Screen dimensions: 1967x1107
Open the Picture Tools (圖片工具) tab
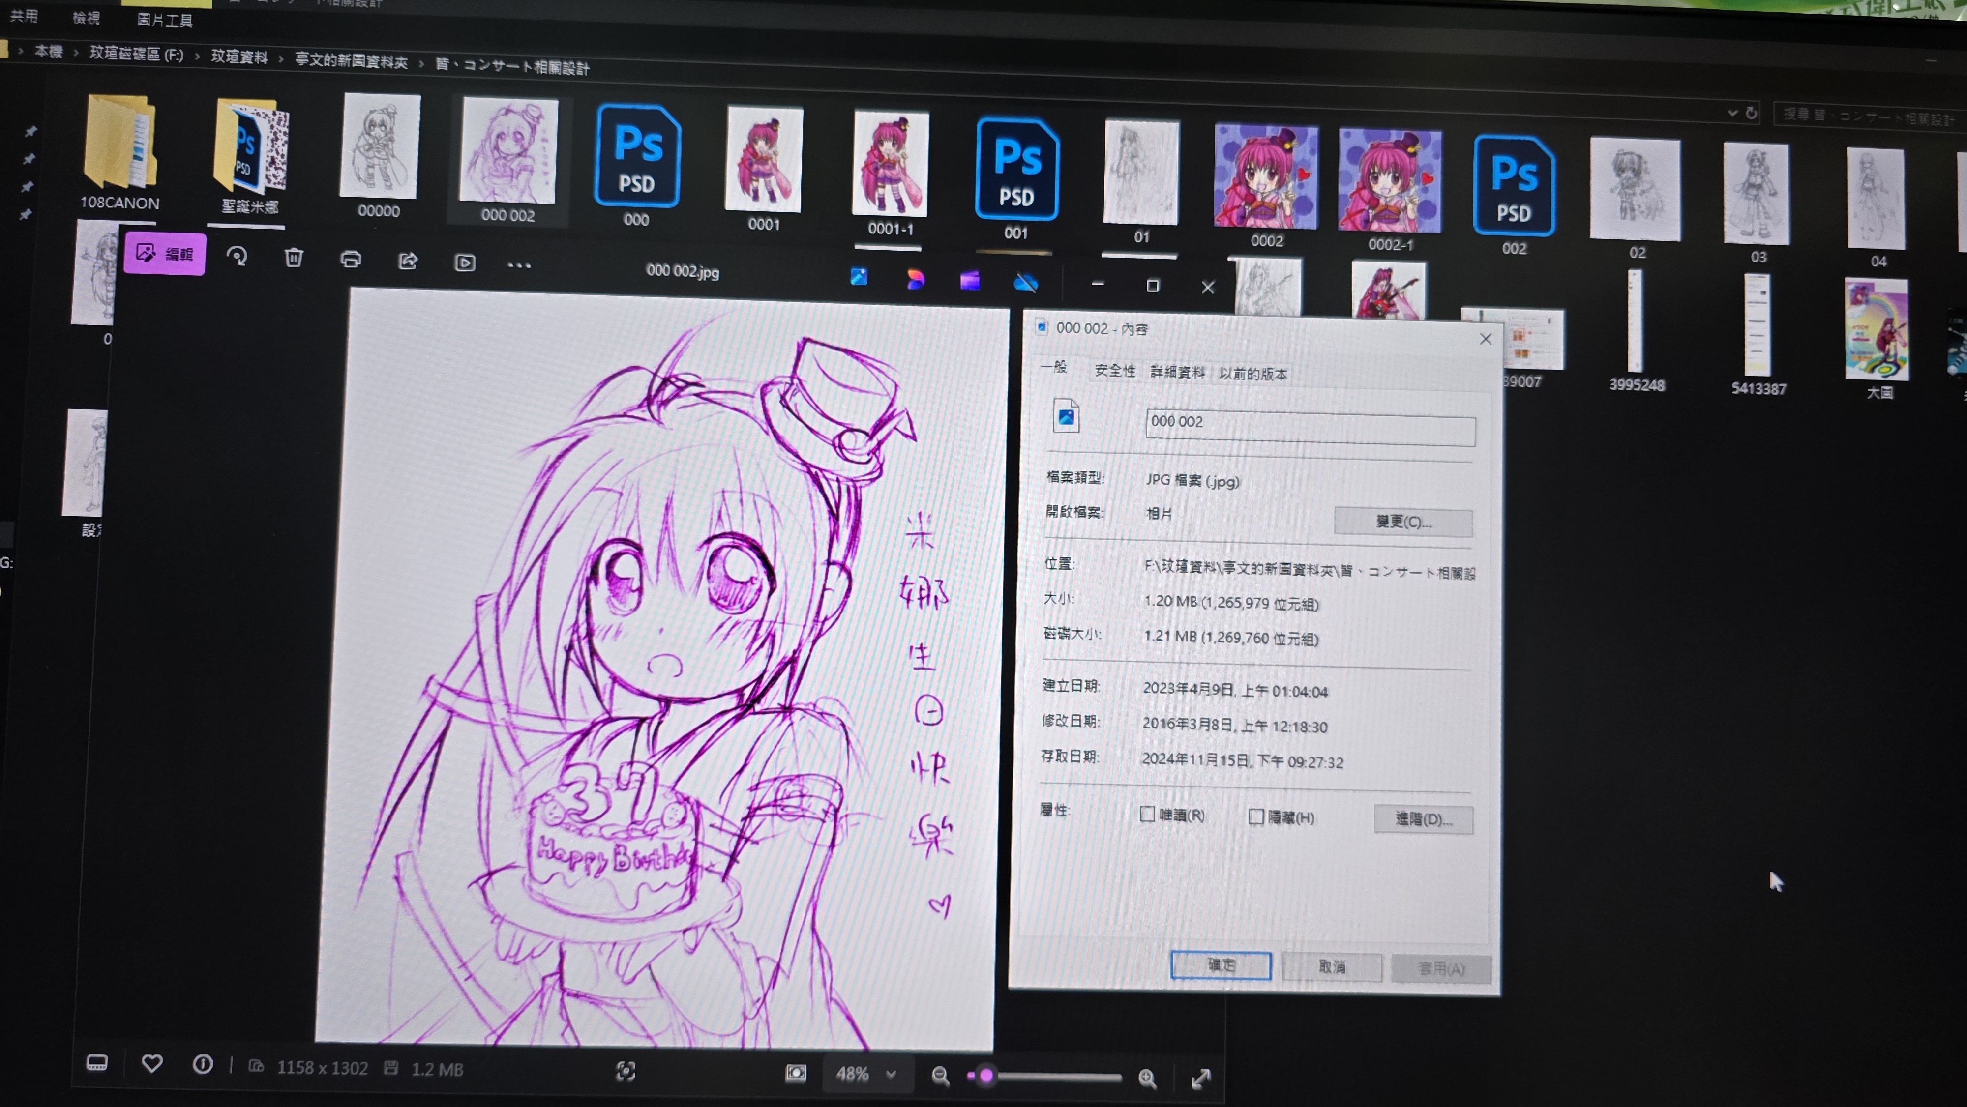164,20
